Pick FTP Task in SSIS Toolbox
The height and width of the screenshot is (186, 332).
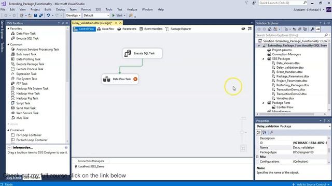22,84
